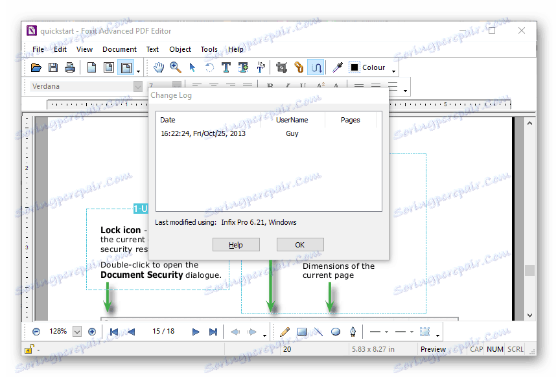558x377 pixels.
Task: Open the View menu
Action: click(x=85, y=49)
